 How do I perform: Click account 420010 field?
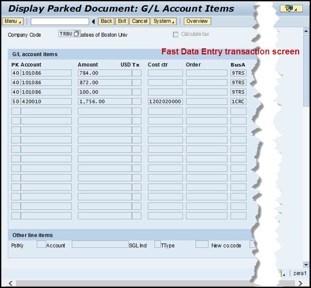(x=46, y=102)
